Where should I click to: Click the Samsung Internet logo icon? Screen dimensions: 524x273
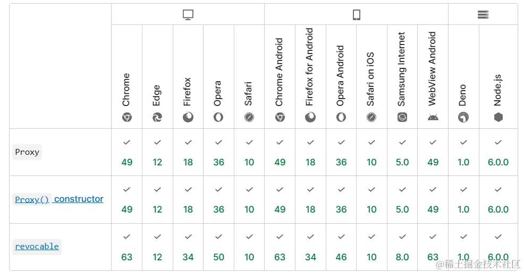402,117
